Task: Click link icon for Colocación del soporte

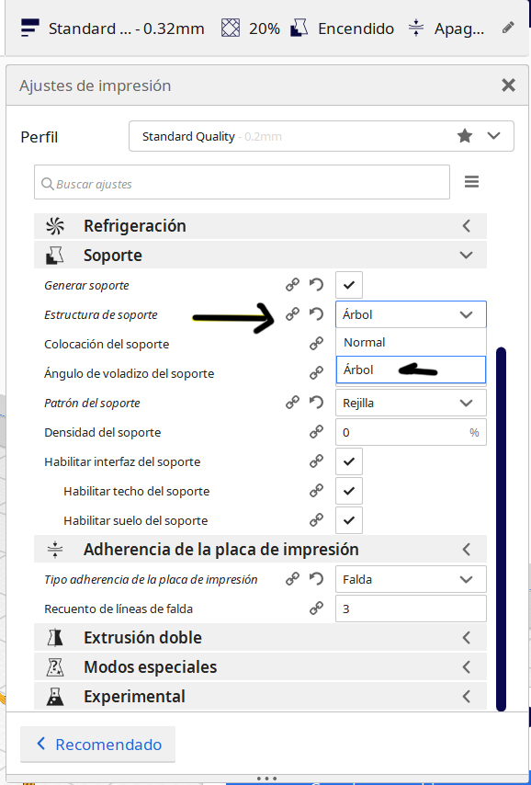Action: (x=316, y=344)
